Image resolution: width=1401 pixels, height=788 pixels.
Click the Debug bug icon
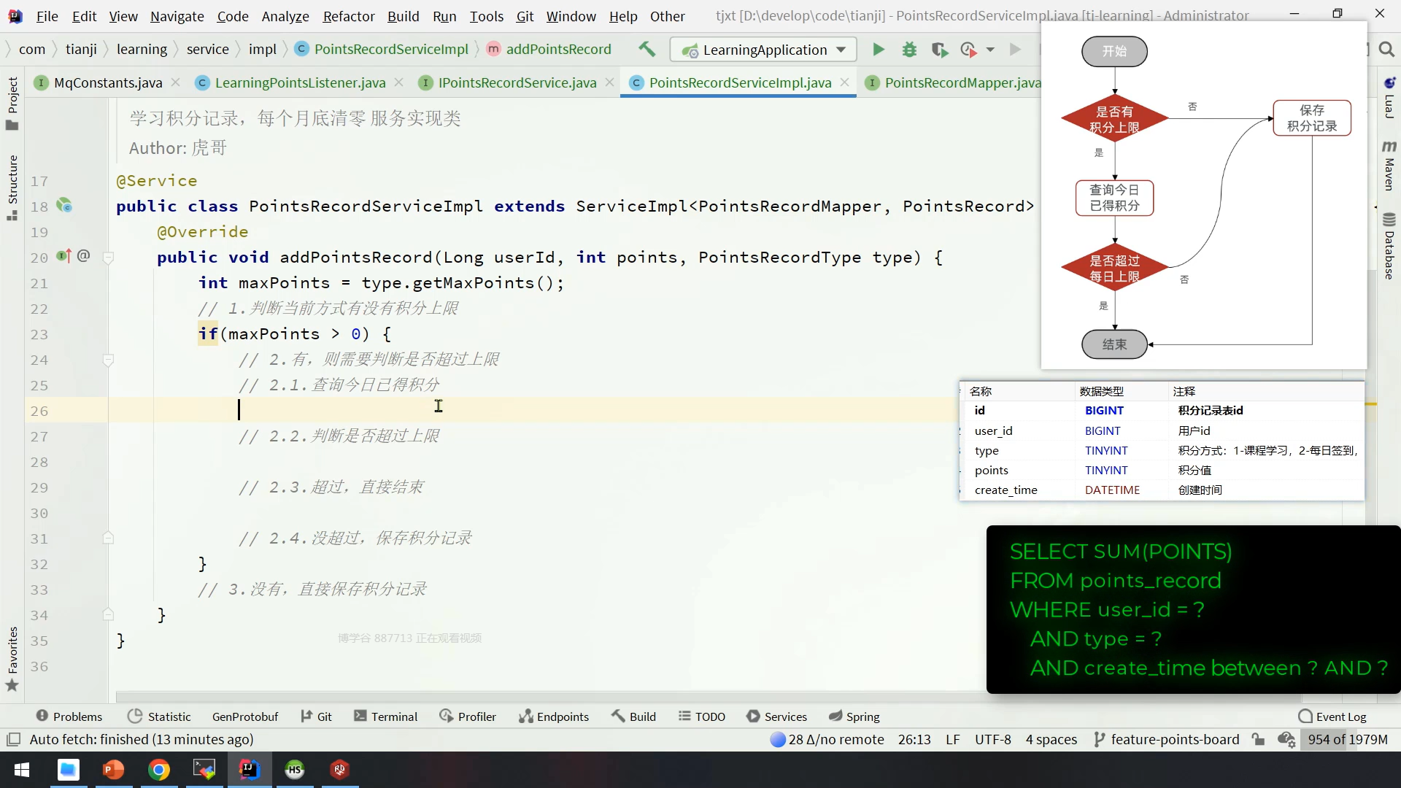point(909,50)
